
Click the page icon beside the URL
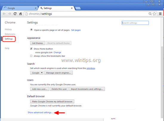27,14
